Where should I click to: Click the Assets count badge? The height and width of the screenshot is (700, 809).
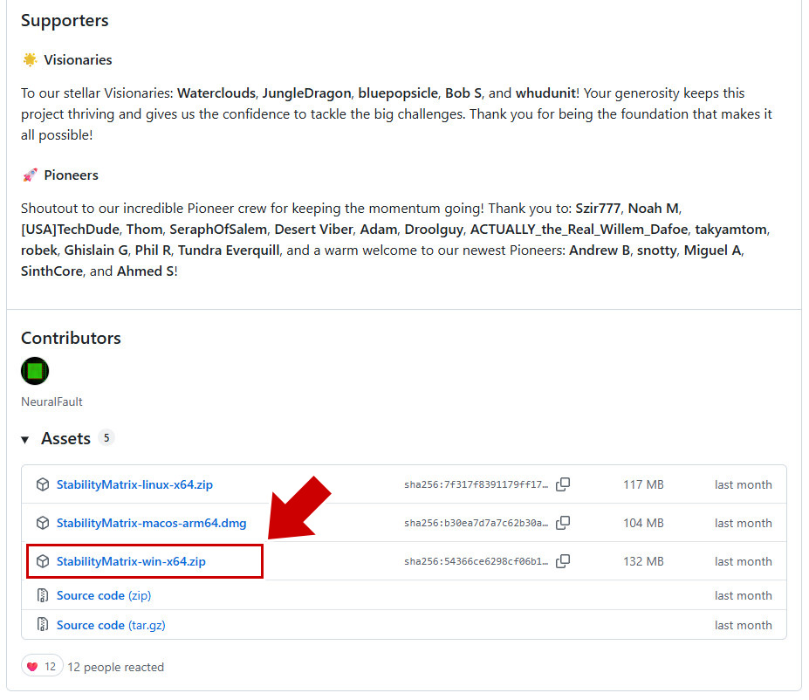[x=106, y=438]
